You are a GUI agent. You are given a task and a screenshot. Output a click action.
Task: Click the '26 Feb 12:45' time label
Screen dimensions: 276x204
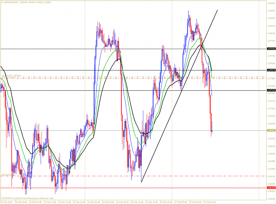click(x=137, y=202)
